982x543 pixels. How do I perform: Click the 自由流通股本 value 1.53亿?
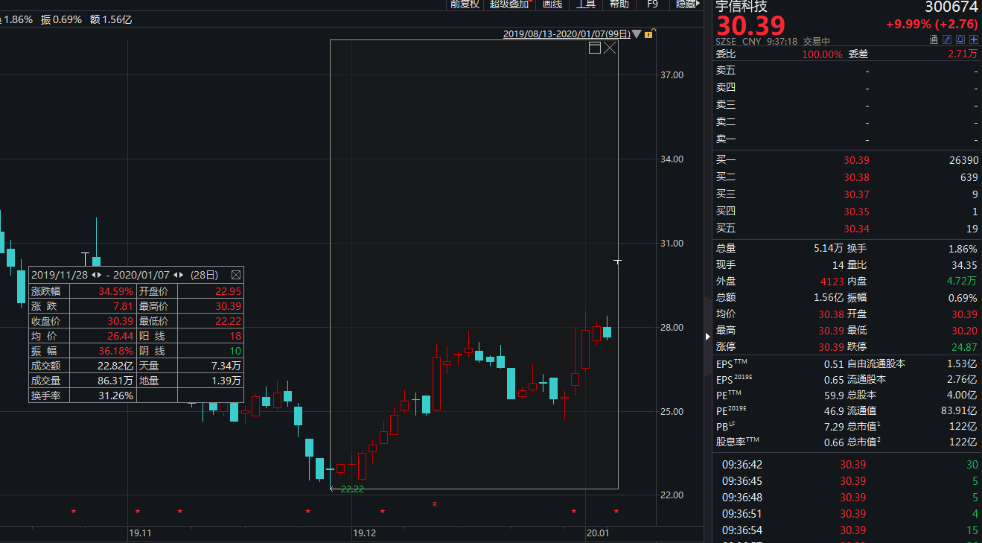click(x=963, y=364)
